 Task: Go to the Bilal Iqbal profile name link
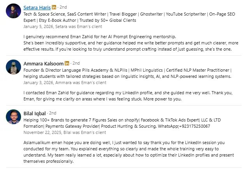(35, 113)
